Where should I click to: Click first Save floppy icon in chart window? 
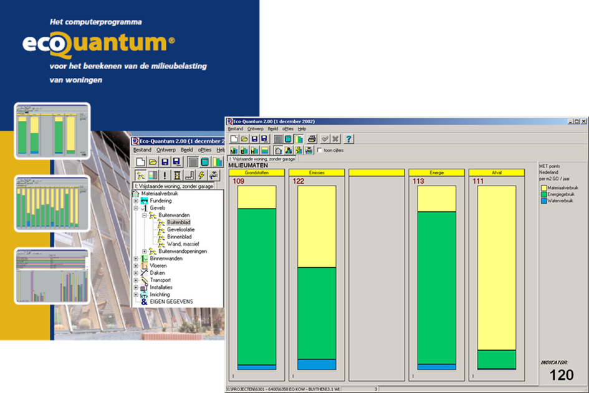254,139
